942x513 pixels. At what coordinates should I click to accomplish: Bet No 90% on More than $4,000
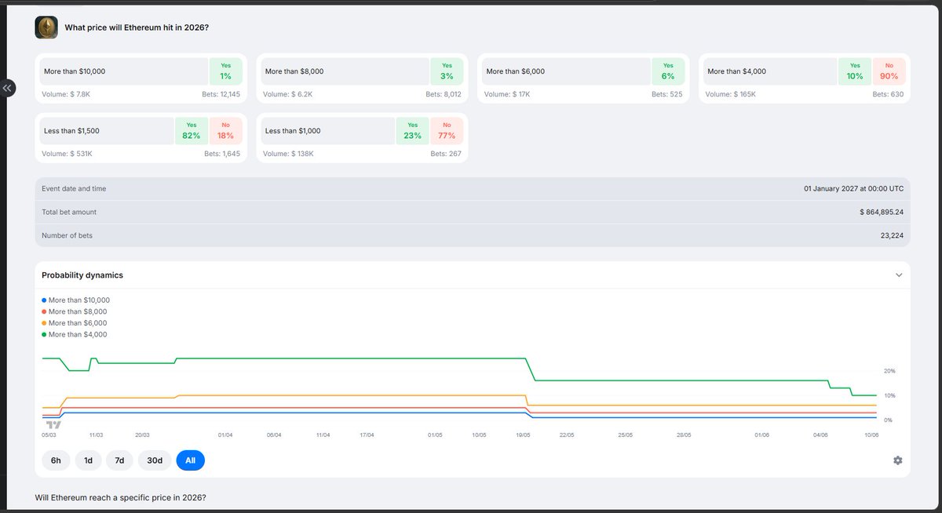coord(889,71)
